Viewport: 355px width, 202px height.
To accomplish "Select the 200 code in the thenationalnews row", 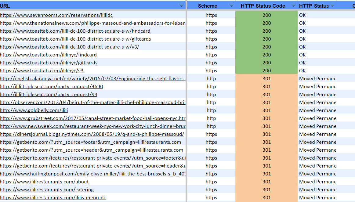I will 267,23.
